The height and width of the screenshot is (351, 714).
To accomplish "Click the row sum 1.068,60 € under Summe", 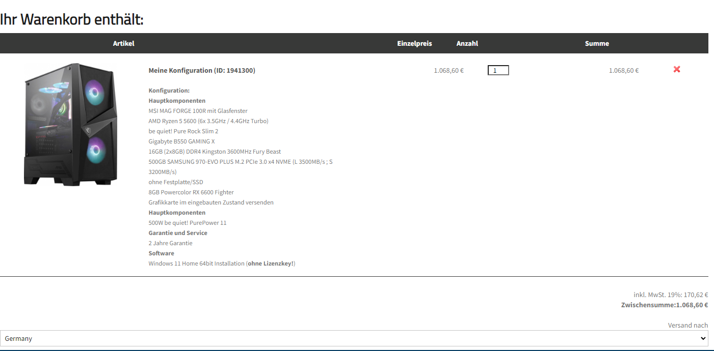I will [x=624, y=71].
